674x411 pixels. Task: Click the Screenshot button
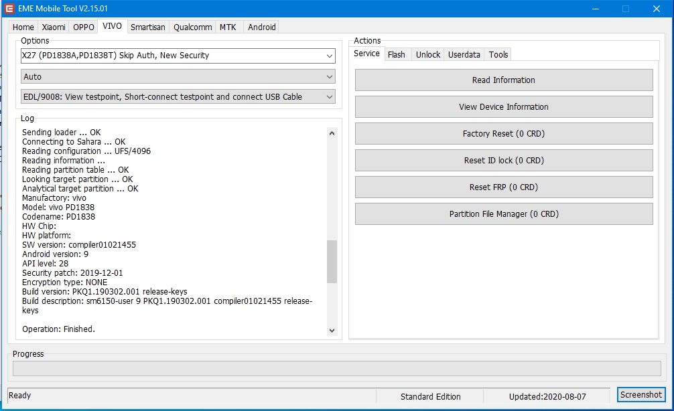pyautogui.click(x=641, y=395)
